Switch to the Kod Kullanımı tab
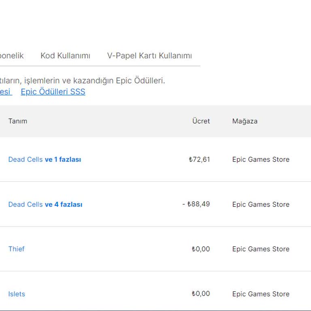 (x=65, y=55)
